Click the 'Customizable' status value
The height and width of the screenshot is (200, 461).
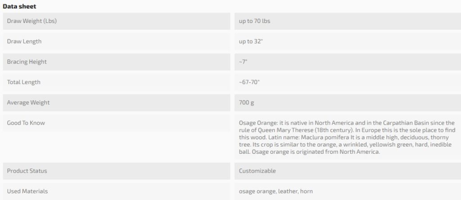pos(258,171)
